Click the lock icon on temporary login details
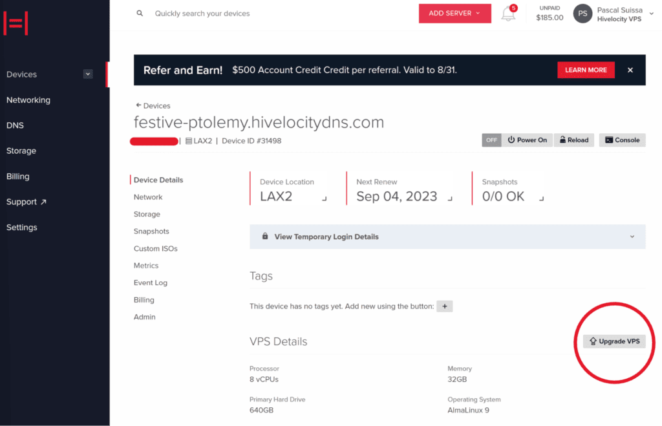662x426 pixels. pyautogui.click(x=265, y=237)
